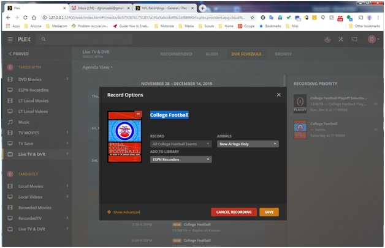
Task: Save the record options
Action: coord(269,212)
